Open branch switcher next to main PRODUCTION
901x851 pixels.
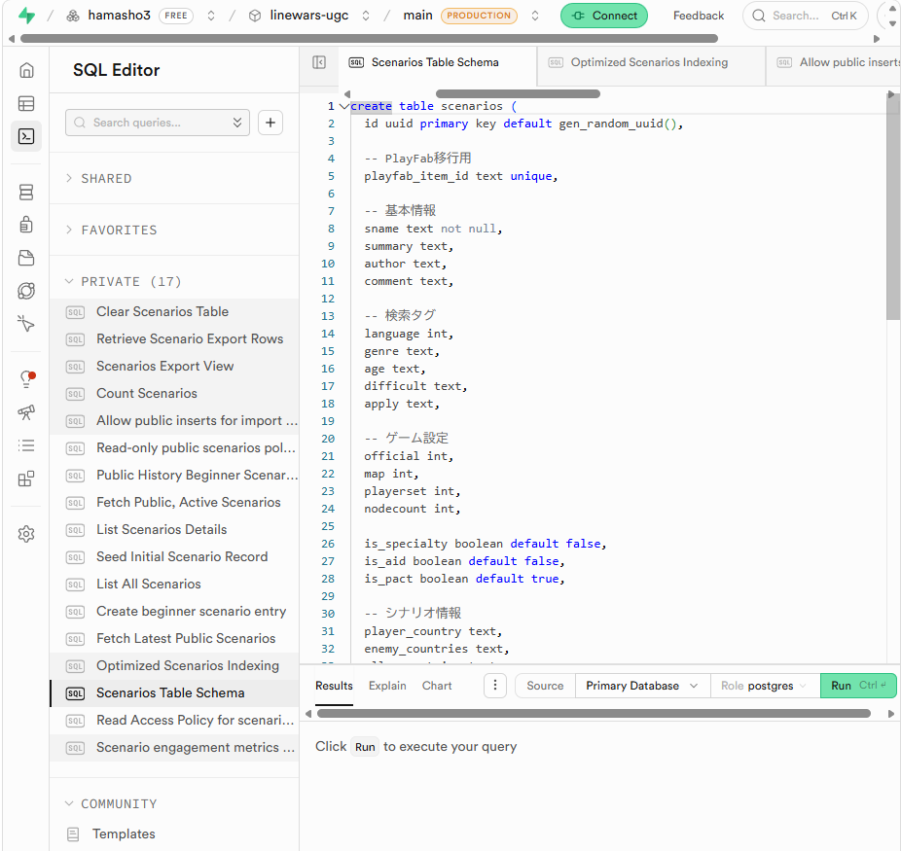pos(535,16)
